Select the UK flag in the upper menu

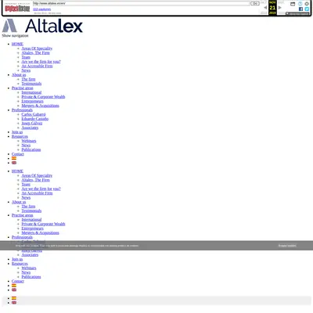[x=14, y=163]
